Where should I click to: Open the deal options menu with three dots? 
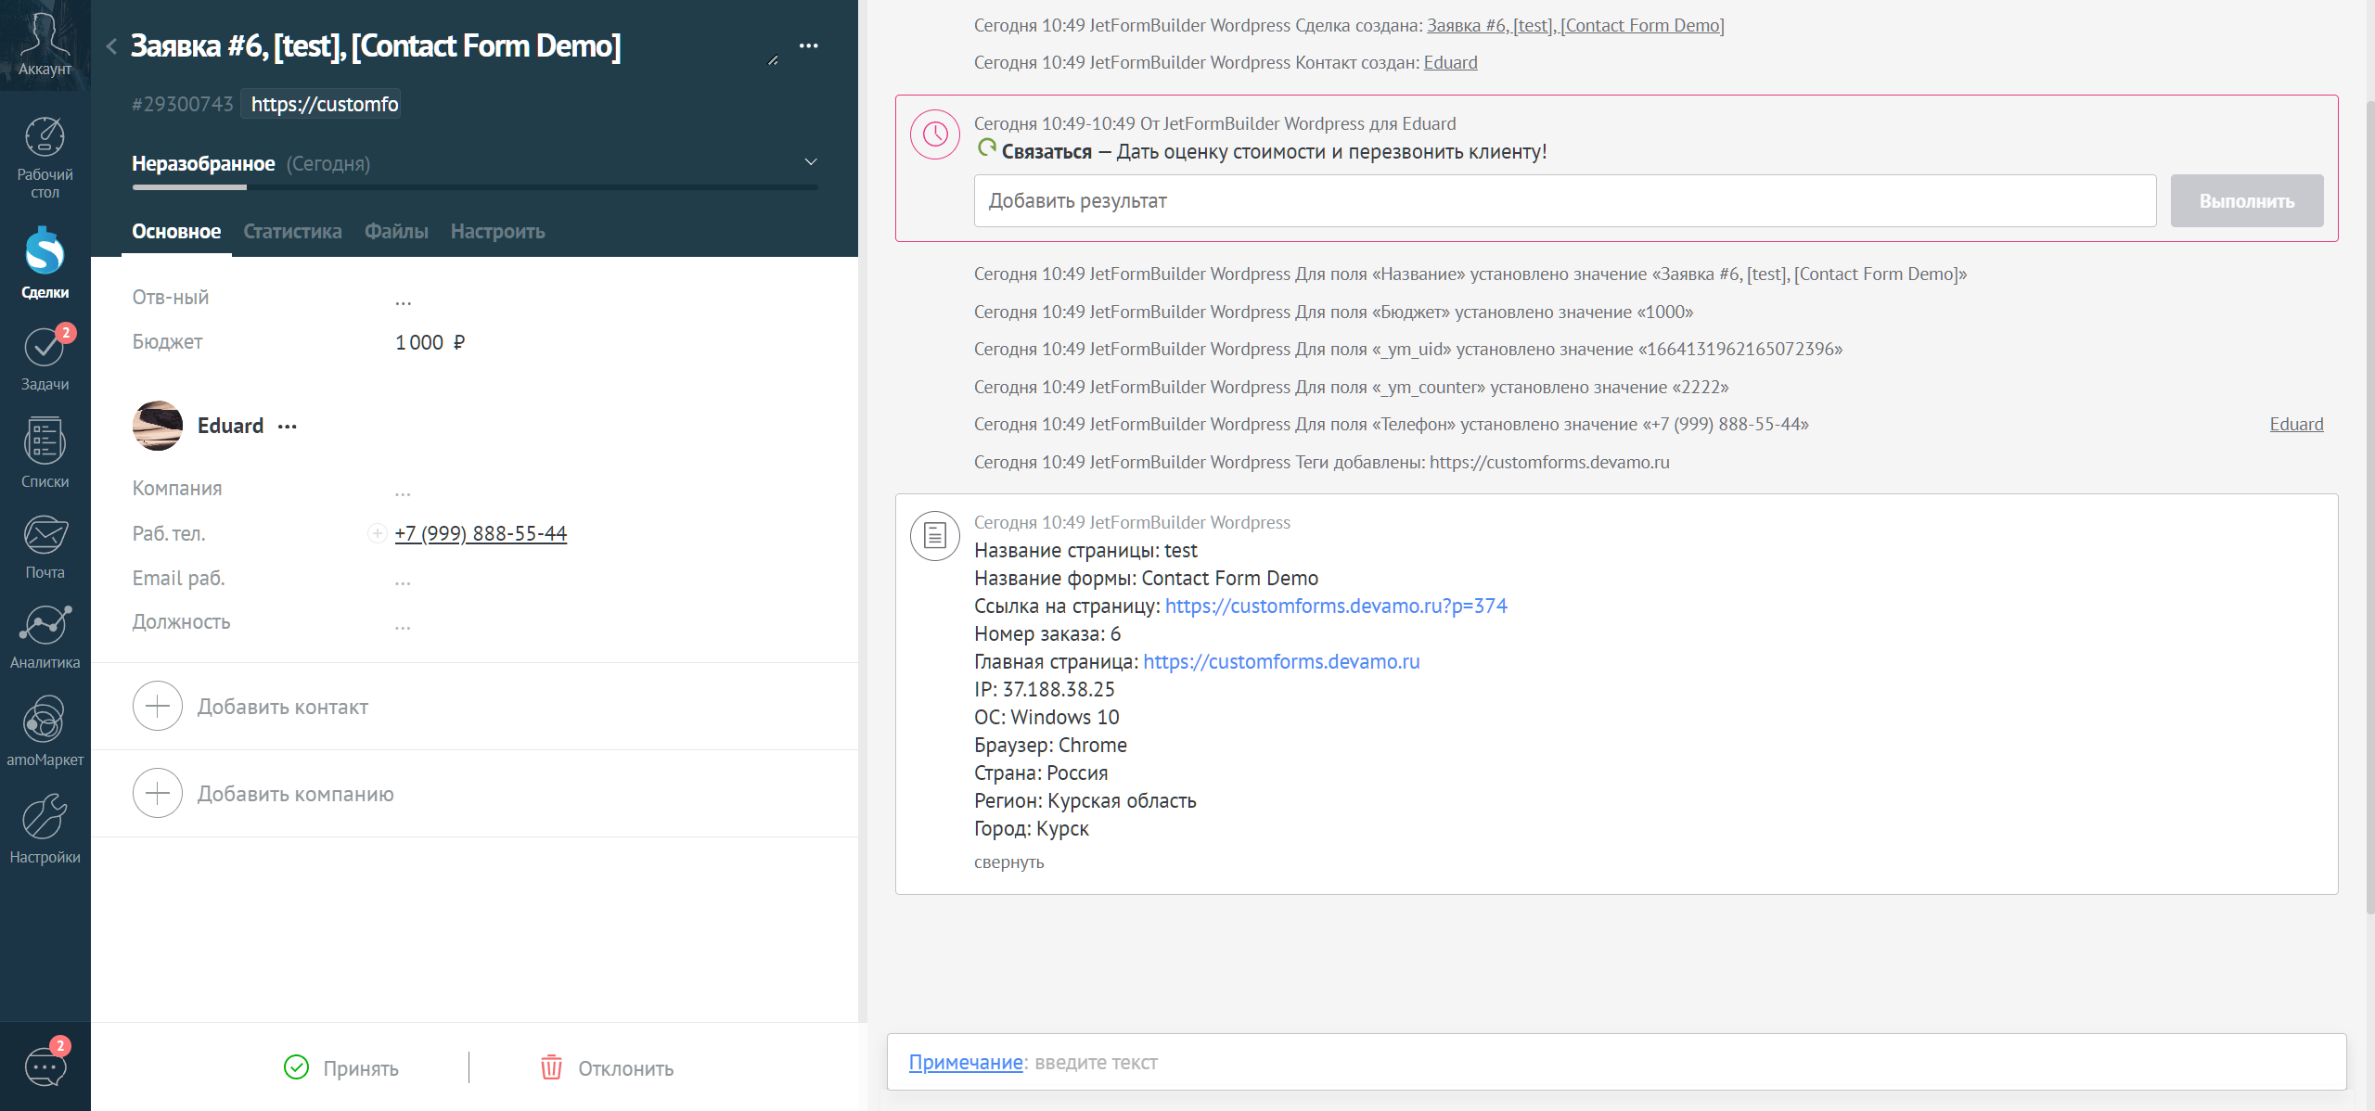pos(810,45)
